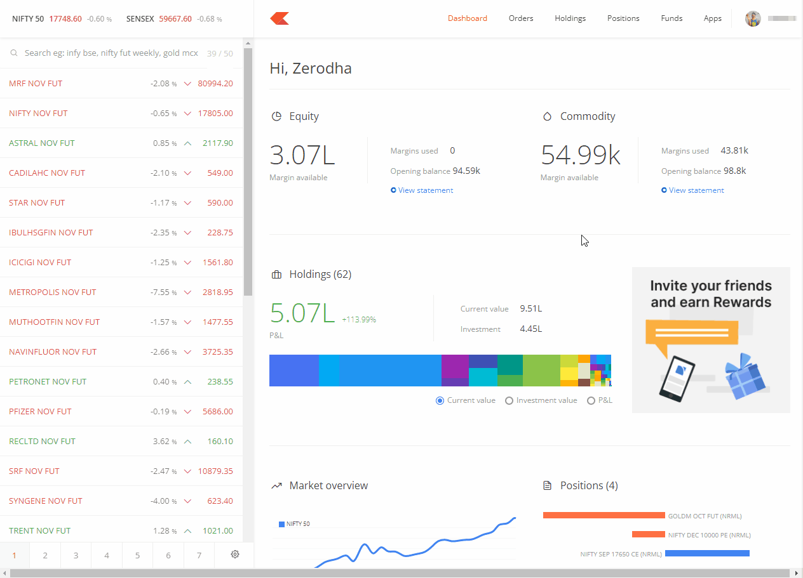Click up chevron on ASTRAL NOV FUT
Image resolution: width=803 pixels, height=578 pixels.
click(187, 143)
